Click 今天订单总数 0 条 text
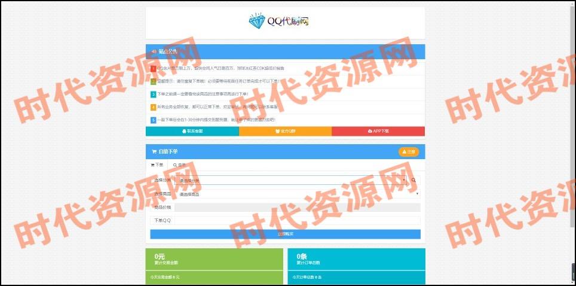Viewport: 576px width, 286px height. coord(307,277)
